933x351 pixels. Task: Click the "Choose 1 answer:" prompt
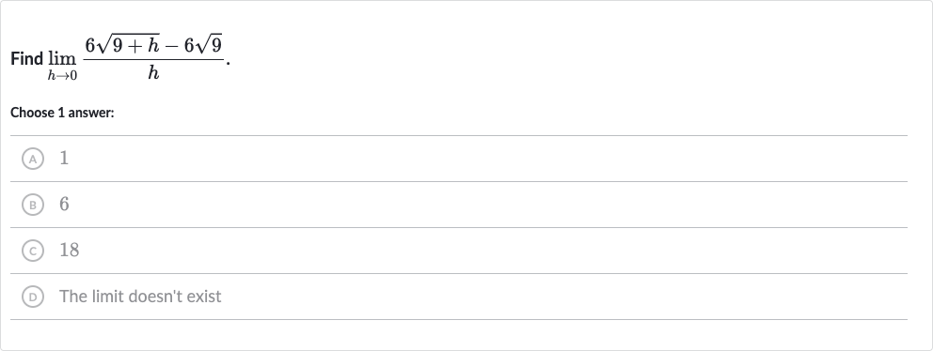62,113
